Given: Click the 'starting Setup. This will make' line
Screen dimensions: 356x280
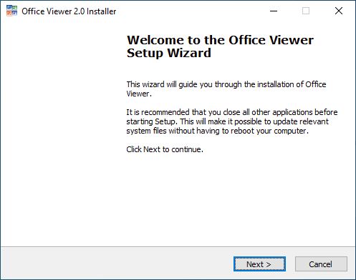Looking at the screenshot, I should pos(227,121).
